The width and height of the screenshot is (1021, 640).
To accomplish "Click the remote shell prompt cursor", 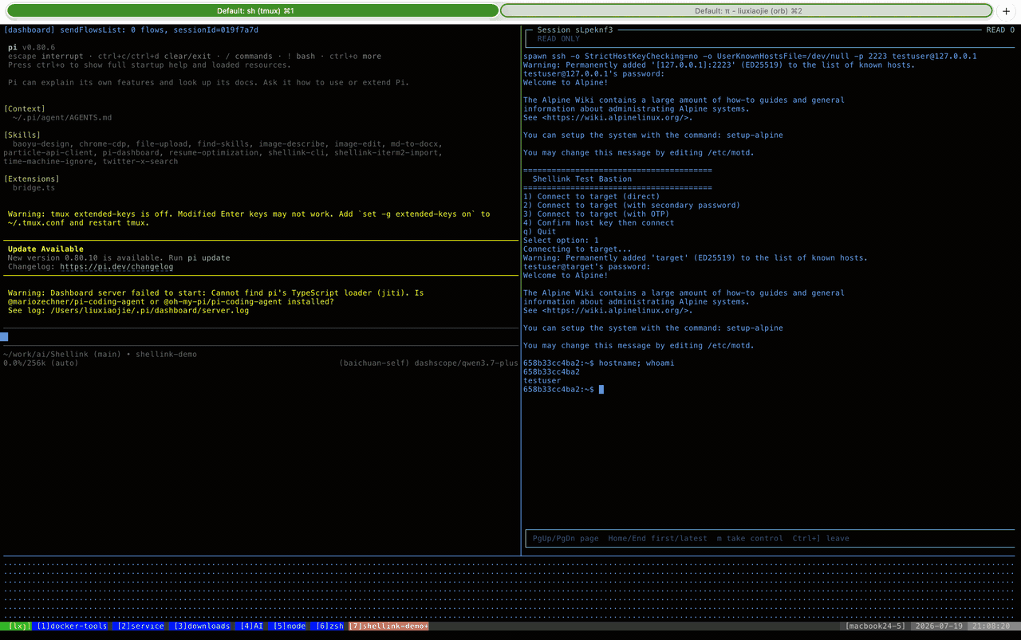I will (601, 389).
